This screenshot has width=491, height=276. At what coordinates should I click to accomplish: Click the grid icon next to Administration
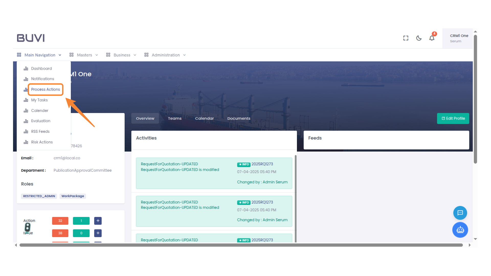click(146, 55)
